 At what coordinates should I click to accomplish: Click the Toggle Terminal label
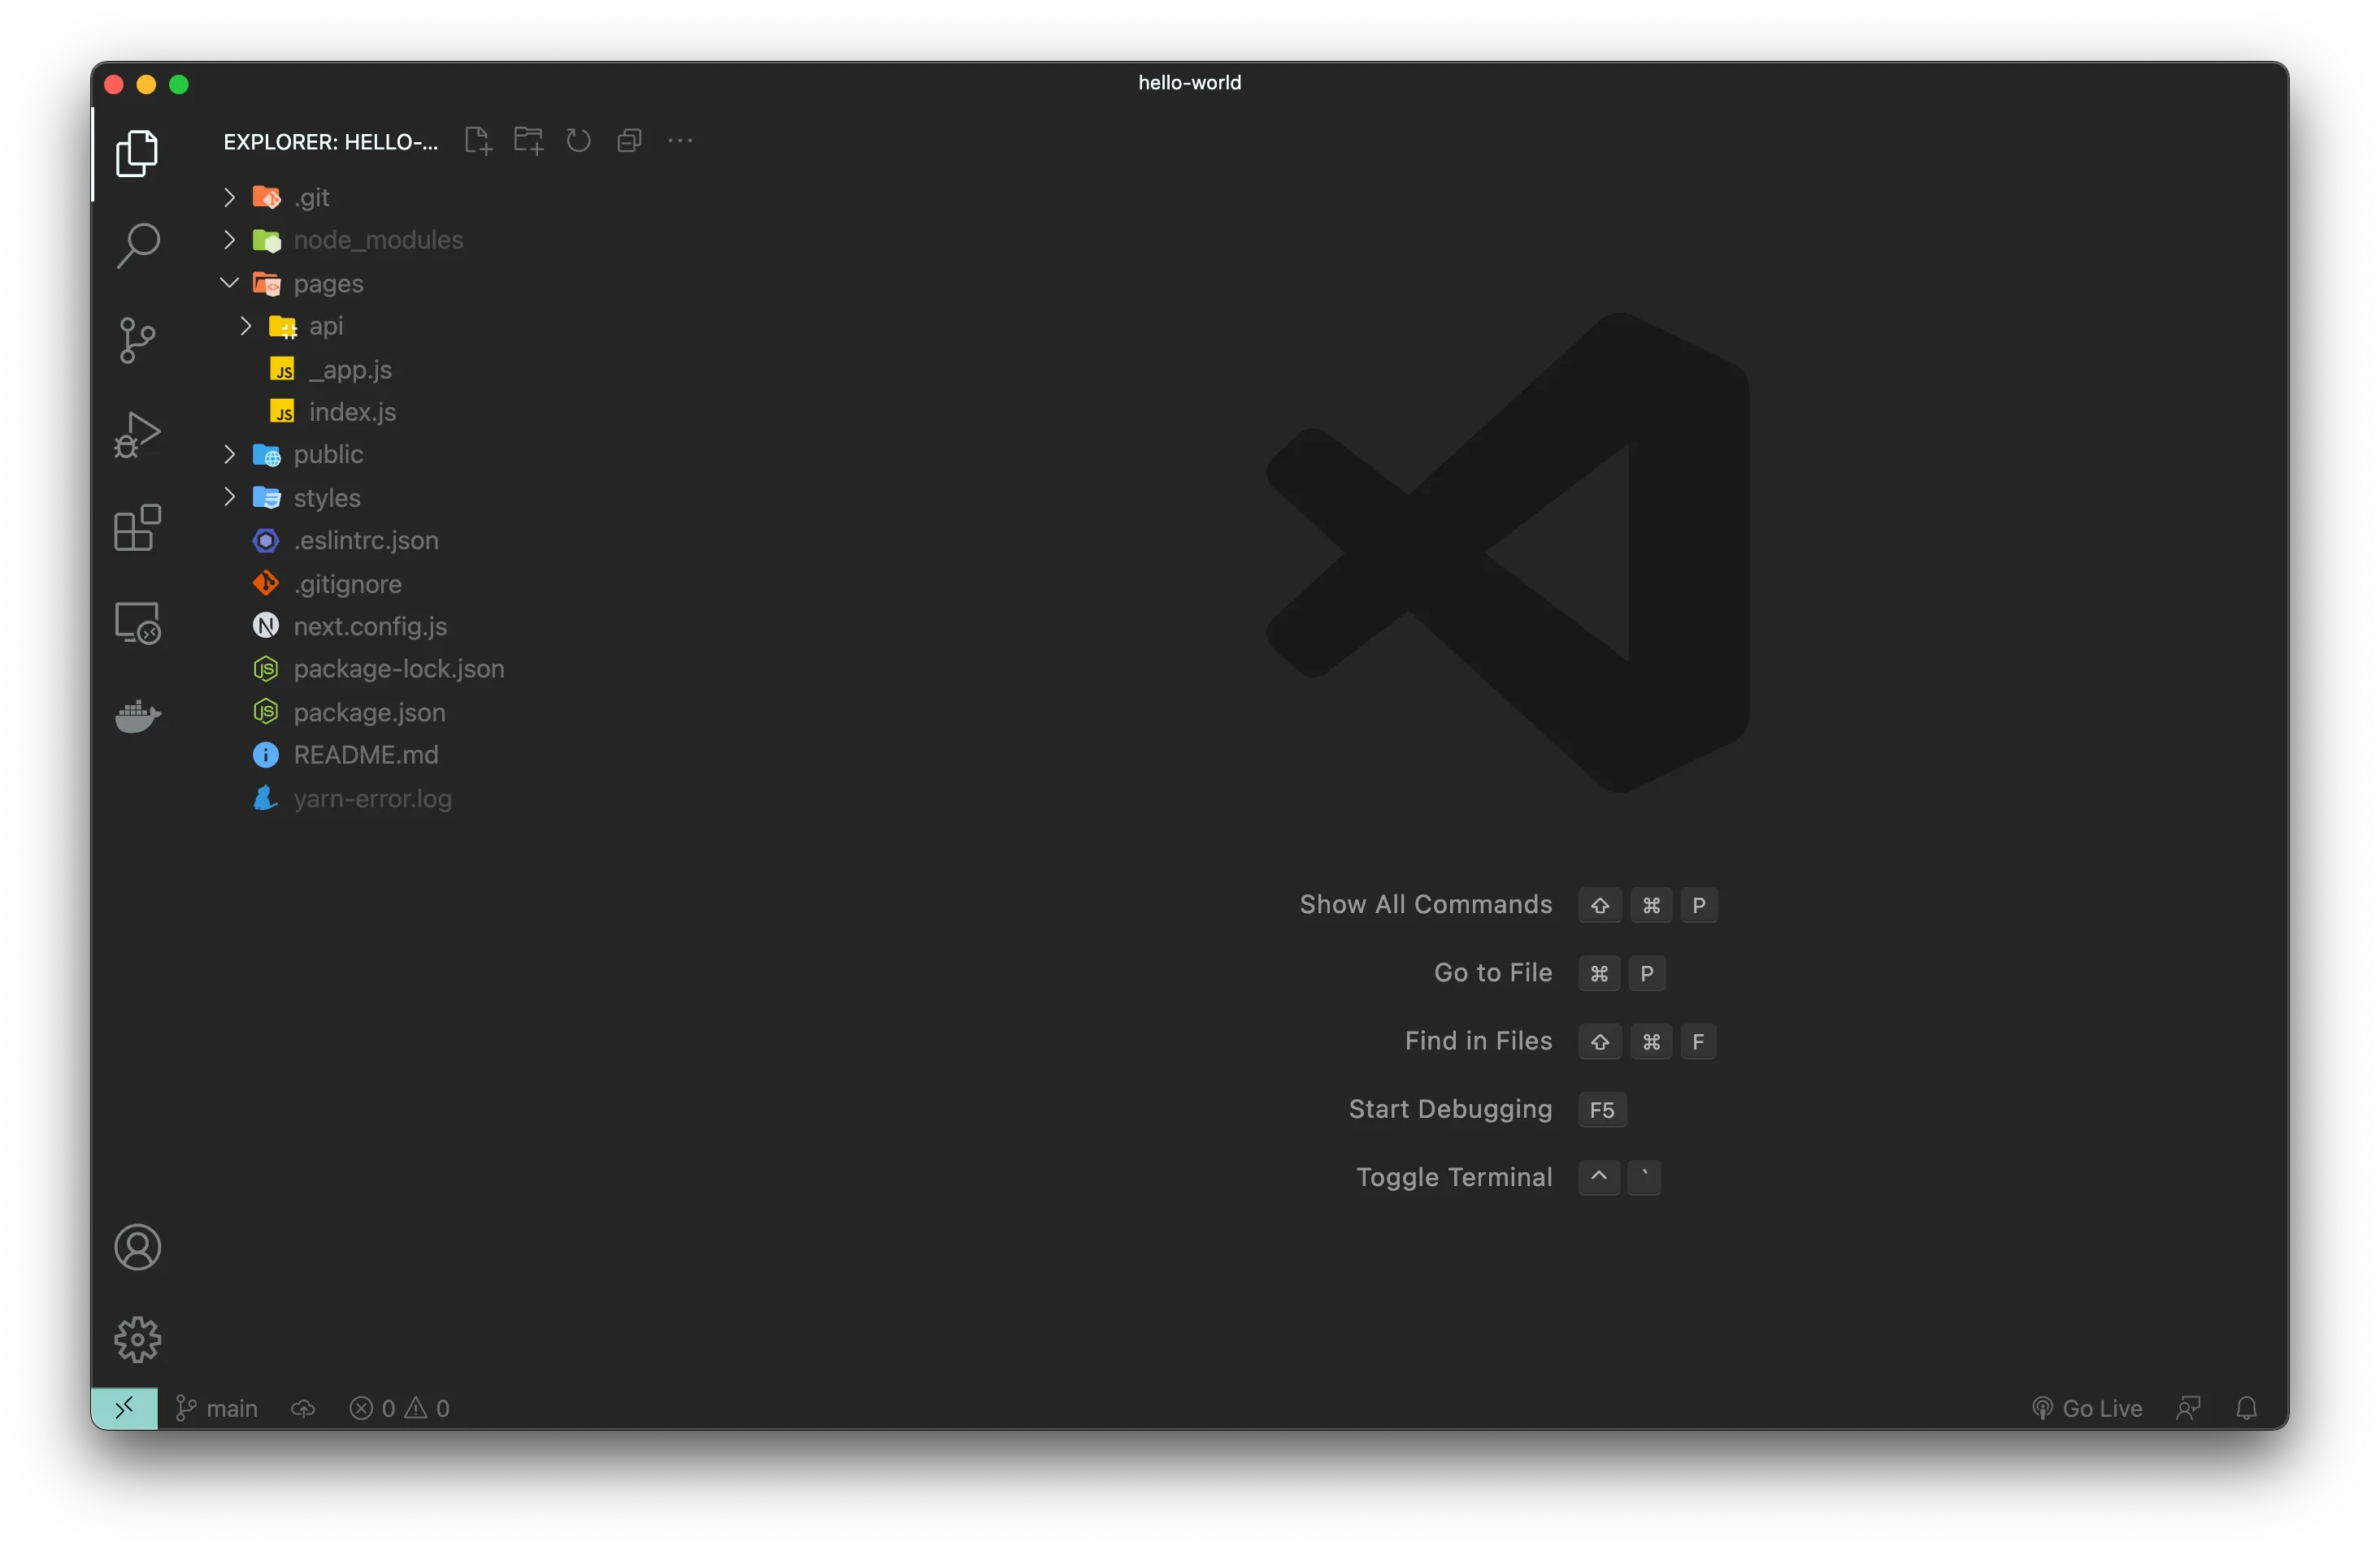pos(1454,1177)
